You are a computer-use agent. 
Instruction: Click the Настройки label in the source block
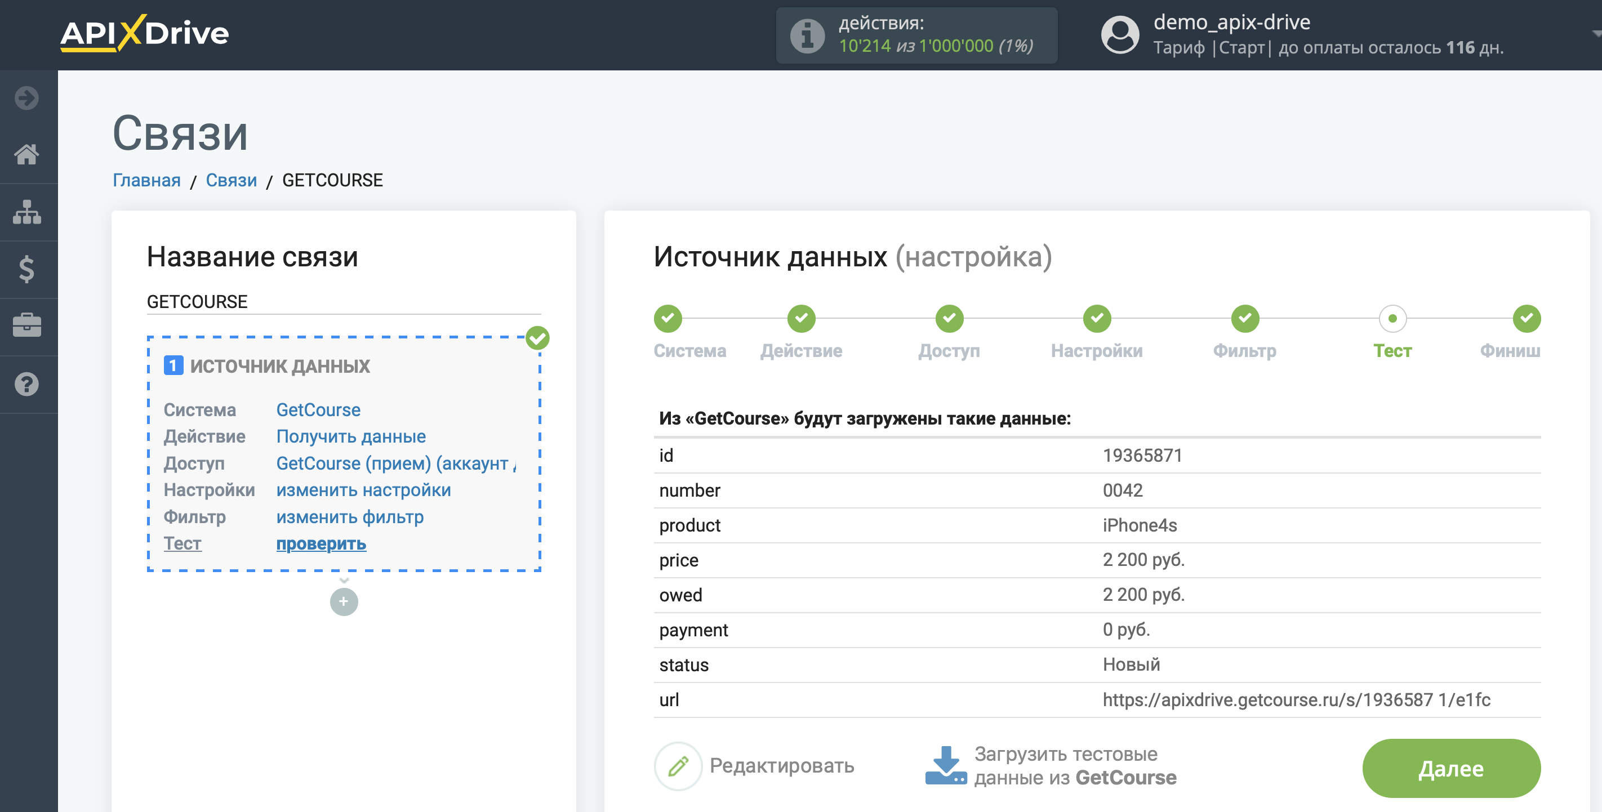tap(209, 490)
